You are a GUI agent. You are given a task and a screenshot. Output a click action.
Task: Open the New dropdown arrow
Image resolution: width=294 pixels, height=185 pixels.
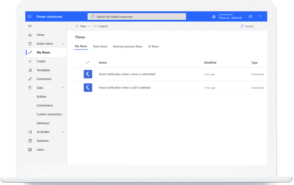pos(89,26)
